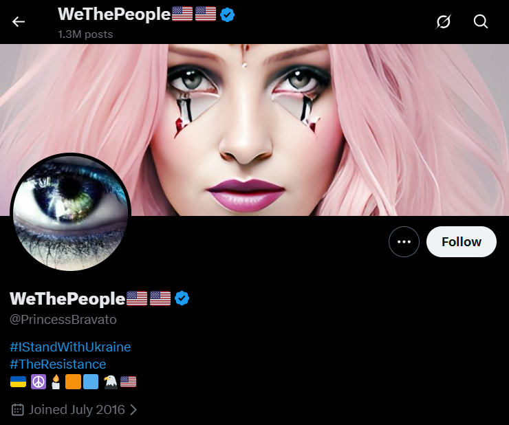Follow the WeThePeople account
This screenshot has width=509, height=425.
coord(462,242)
